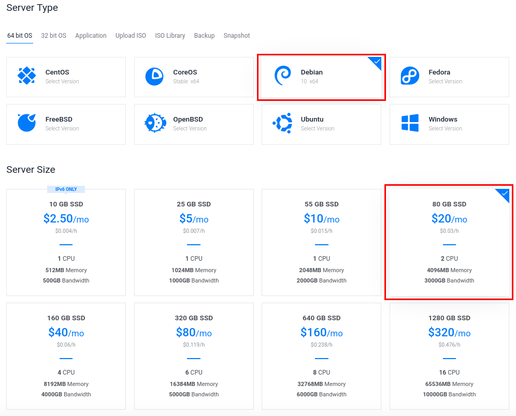
Task: Click the Fedora logo icon
Action: 409,75
